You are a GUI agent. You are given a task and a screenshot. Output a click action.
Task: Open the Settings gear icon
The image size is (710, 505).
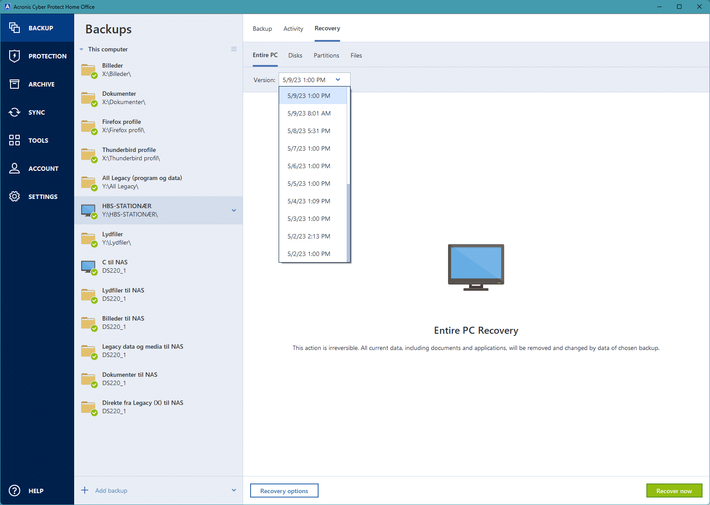point(14,196)
